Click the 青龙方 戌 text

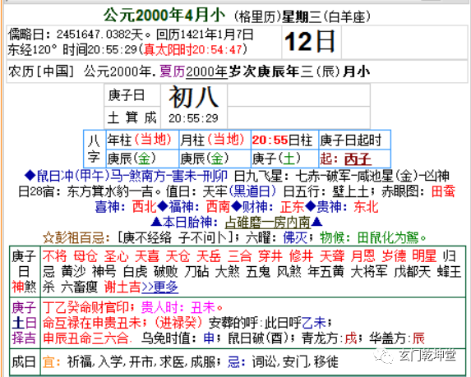(329, 338)
